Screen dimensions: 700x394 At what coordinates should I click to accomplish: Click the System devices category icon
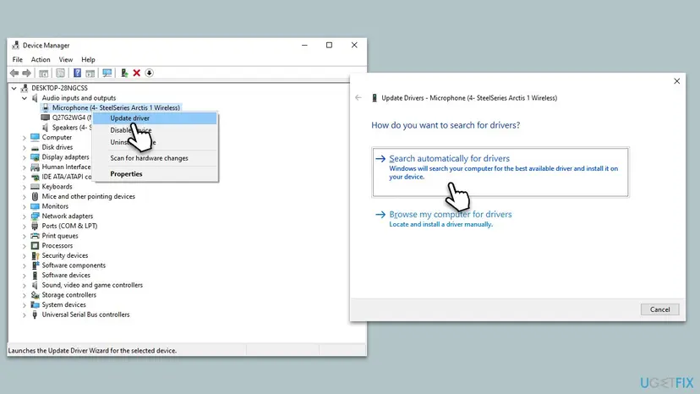tap(35, 304)
